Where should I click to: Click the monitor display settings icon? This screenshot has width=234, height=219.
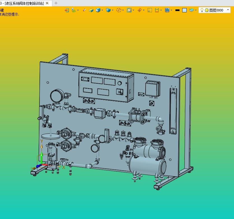click(167, 10)
